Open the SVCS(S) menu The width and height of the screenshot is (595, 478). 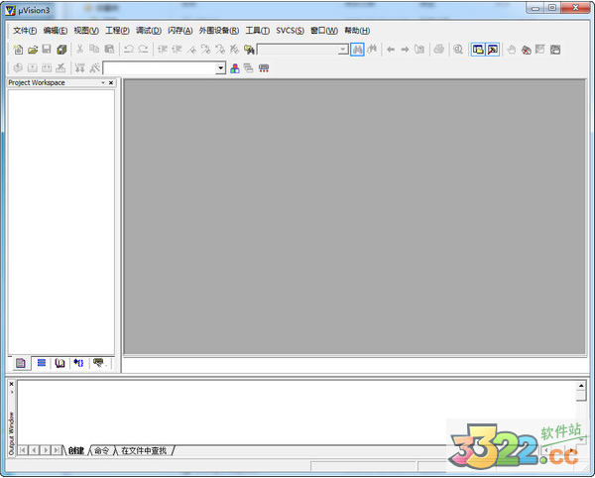click(290, 31)
